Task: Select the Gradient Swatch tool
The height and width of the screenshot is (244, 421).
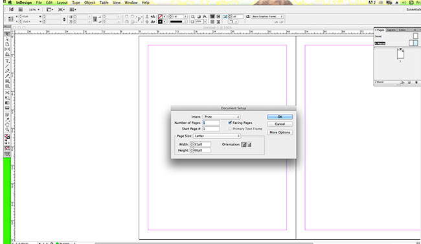Action: coord(7,103)
